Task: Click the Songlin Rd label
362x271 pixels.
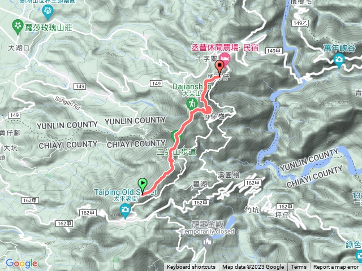Action: (67, 103)
